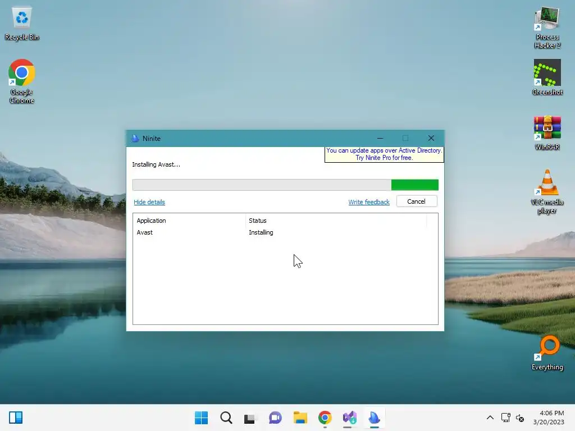
Task: Click the Try Ninite Pro for free banner
Action: coord(384,154)
